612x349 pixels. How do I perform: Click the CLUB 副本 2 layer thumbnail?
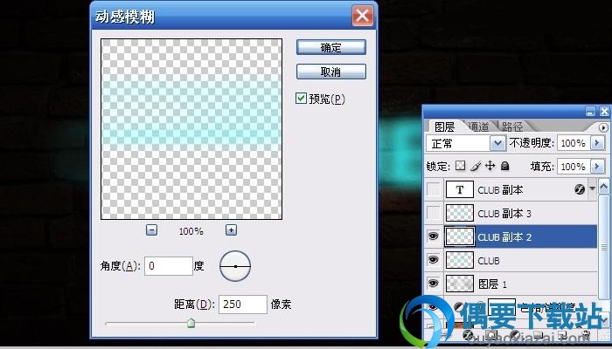tap(460, 236)
